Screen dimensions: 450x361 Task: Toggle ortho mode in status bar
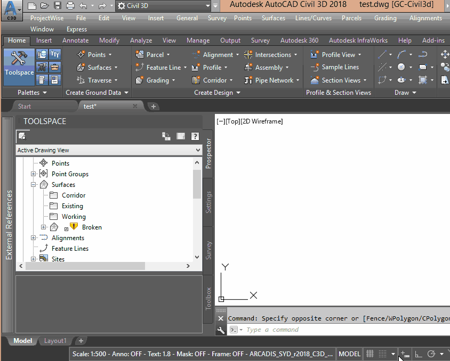(x=419, y=354)
